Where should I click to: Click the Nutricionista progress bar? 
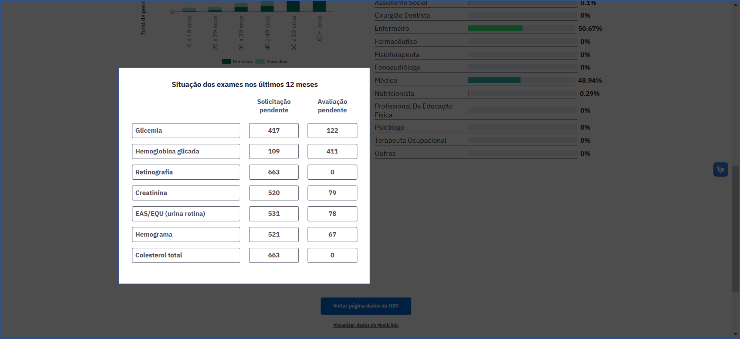click(522, 94)
